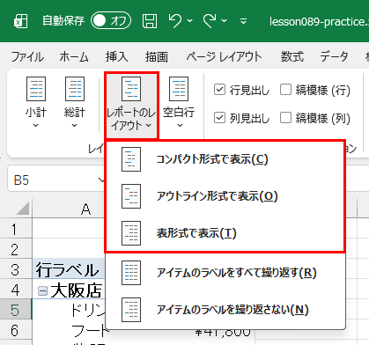
Task: Switch to the 挿入 tab
Action: pos(117,56)
